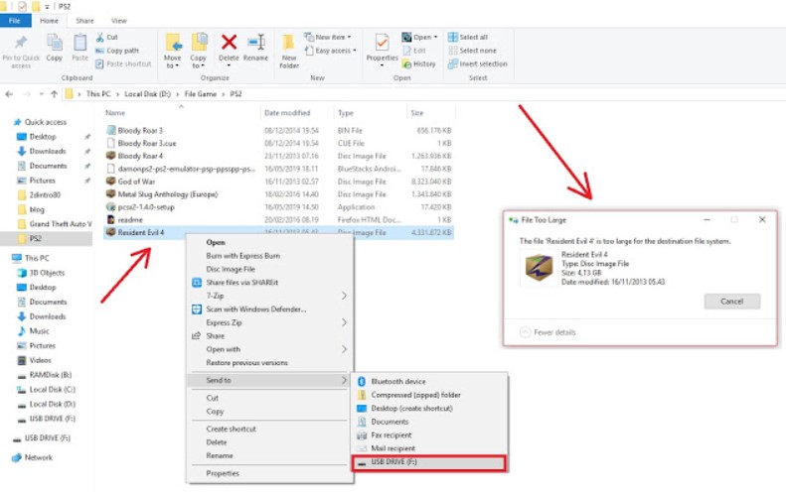Viewport: 786px width, 492px height.
Task: Open the Easy access dropdown
Action: pyautogui.click(x=331, y=51)
